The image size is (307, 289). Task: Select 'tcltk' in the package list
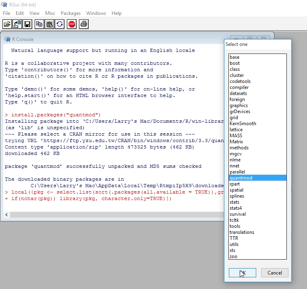pos(257,220)
